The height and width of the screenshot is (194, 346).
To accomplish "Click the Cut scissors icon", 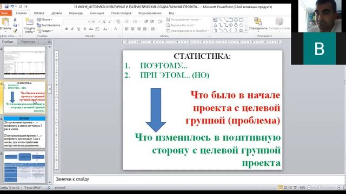I will [15, 20].
